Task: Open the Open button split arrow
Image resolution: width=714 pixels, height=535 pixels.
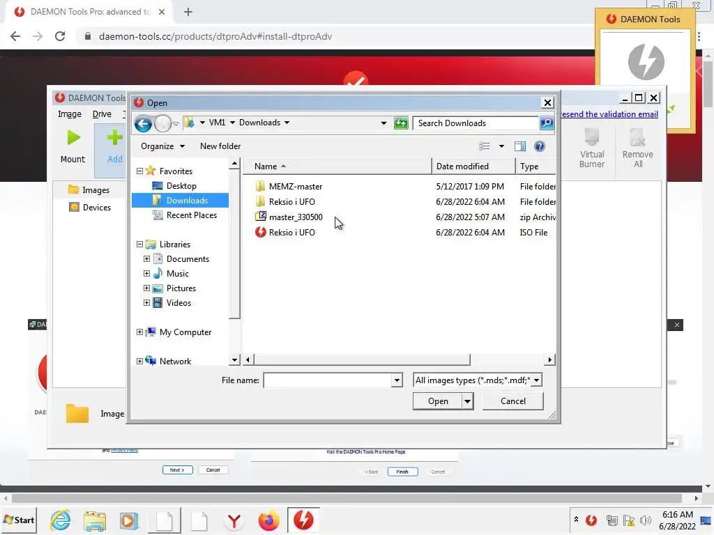Action: point(467,401)
